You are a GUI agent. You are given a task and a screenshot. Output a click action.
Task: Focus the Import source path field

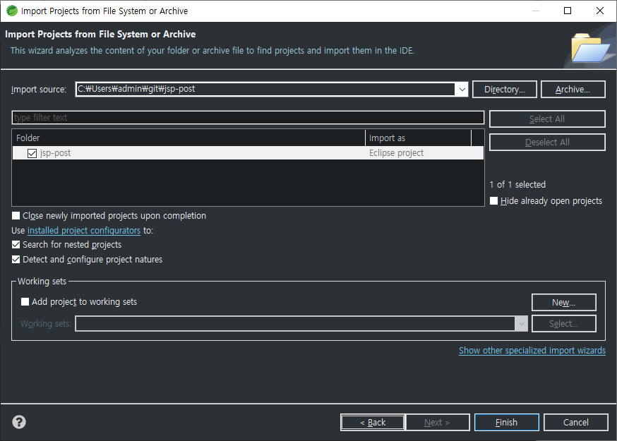(265, 90)
